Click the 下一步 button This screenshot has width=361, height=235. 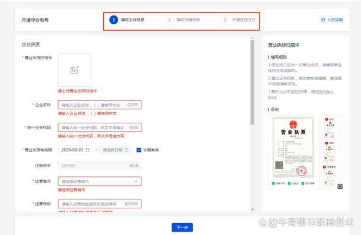182,227
